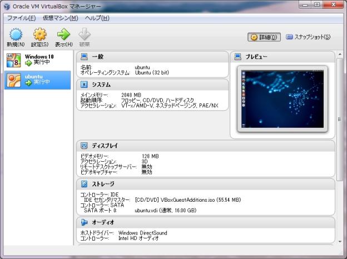
Task: Click the Show (表示) green arrow icon
Action: (64, 34)
